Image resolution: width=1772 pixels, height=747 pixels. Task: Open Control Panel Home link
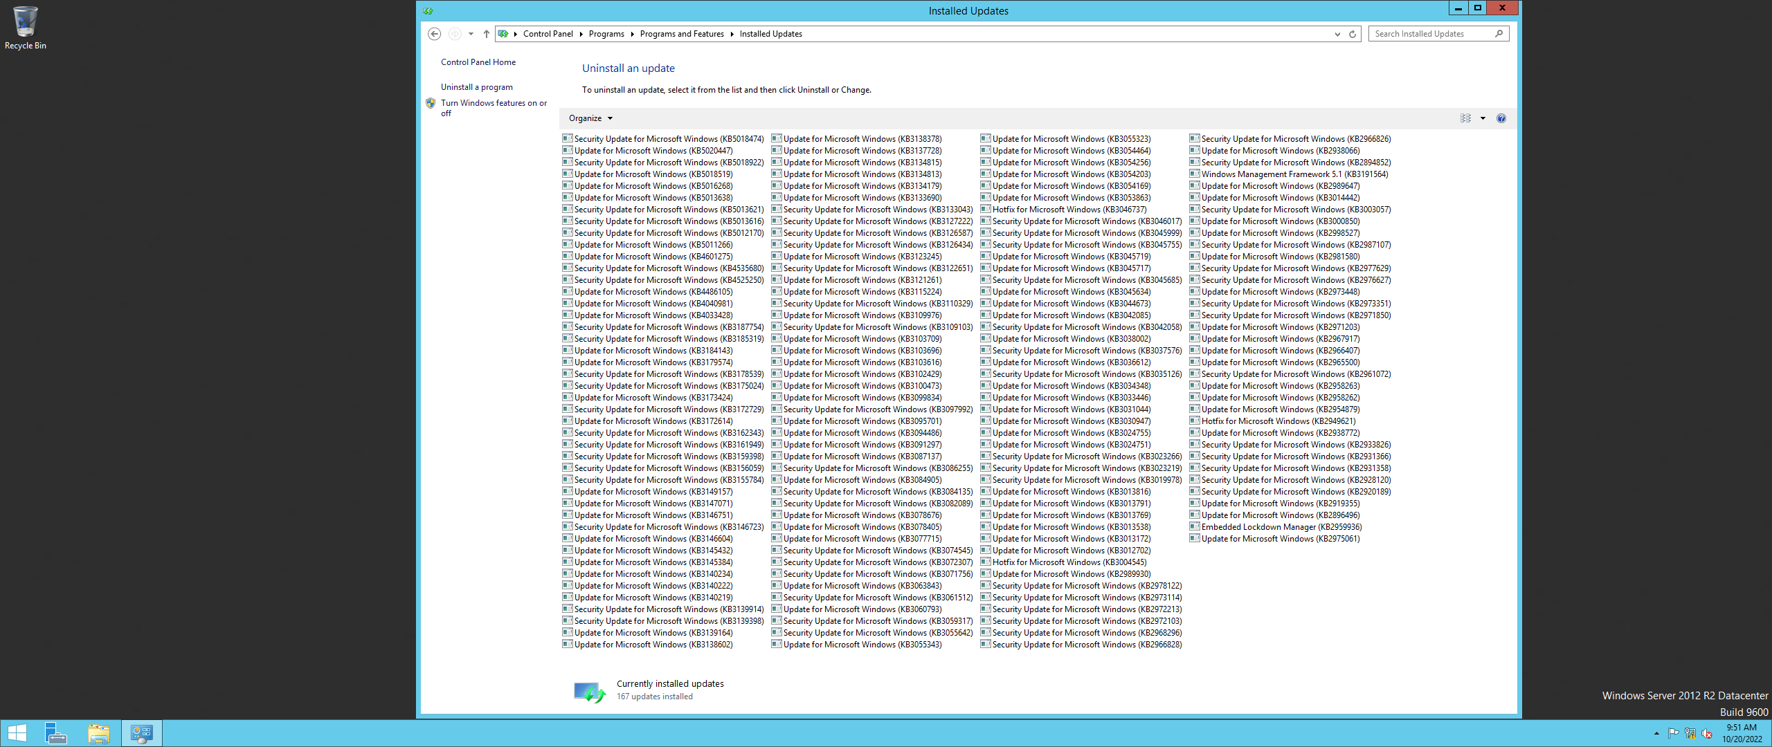point(478,62)
